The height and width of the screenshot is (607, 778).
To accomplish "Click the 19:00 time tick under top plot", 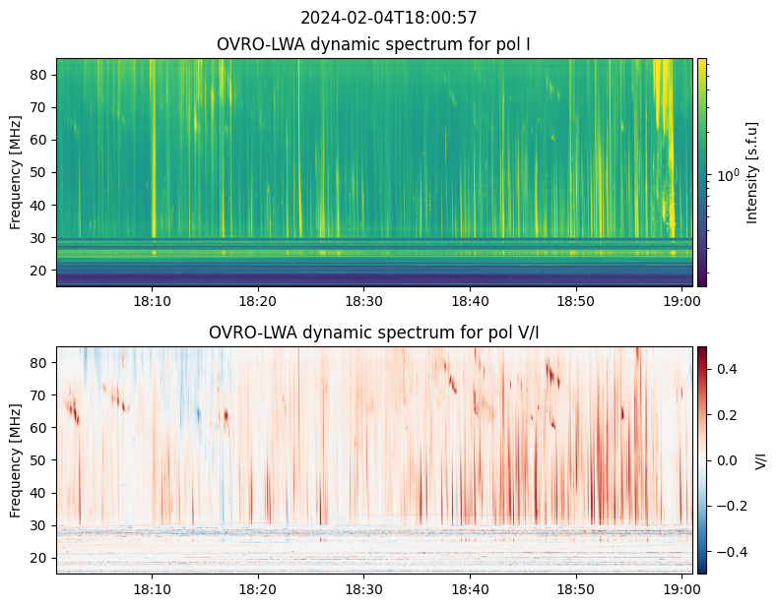I will [x=682, y=300].
